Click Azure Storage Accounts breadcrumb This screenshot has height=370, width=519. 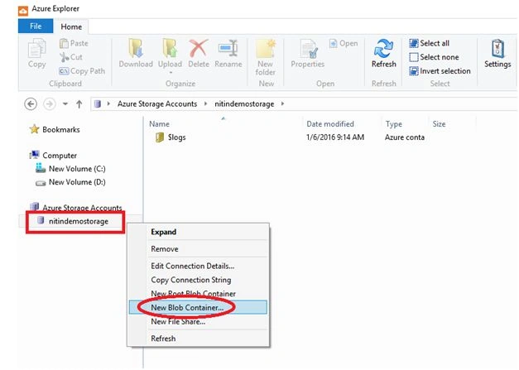(x=157, y=104)
